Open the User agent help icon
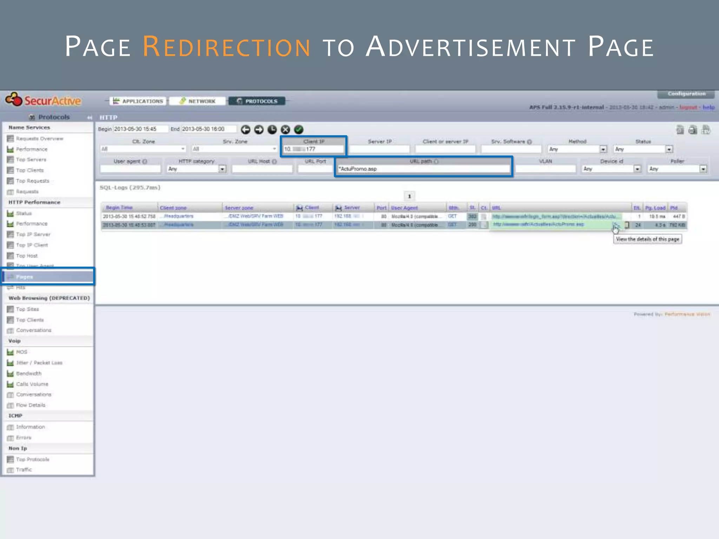 [x=145, y=161]
